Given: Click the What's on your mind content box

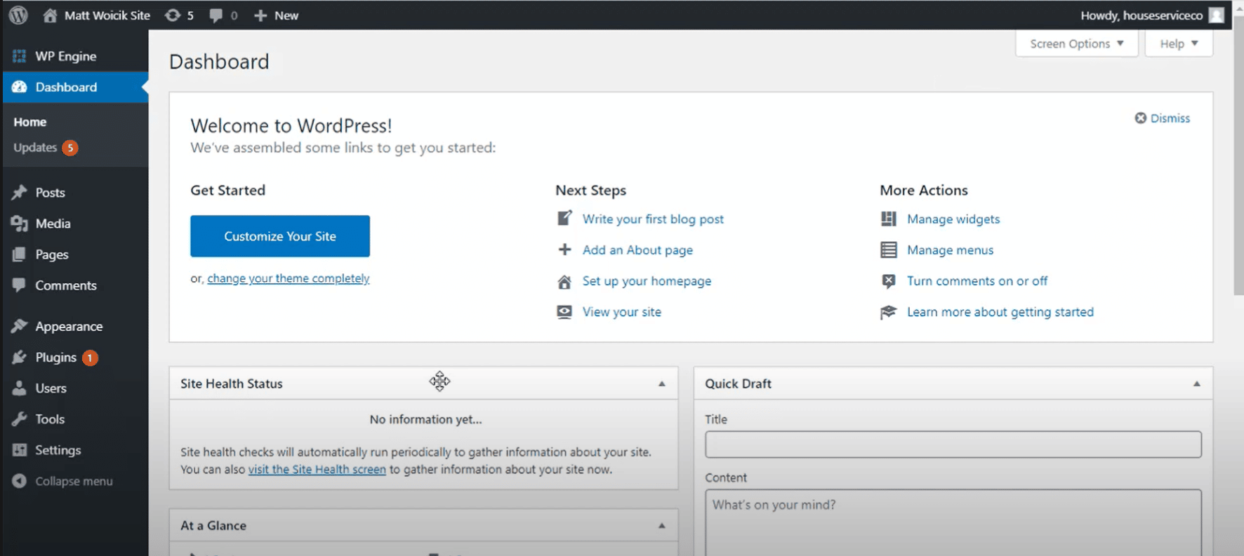Looking at the screenshot, I should 953,522.
